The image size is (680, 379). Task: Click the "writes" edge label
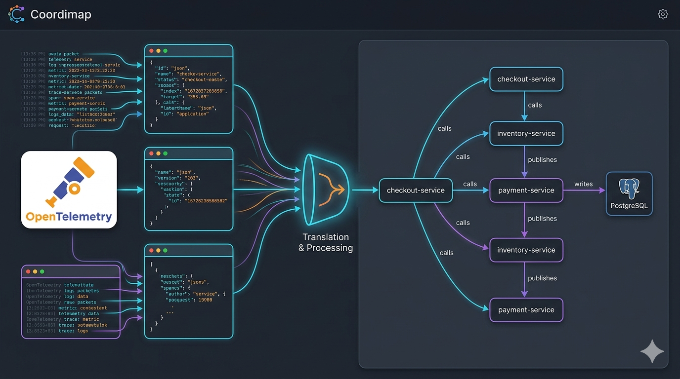pyautogui.click(x=584, y=184)
